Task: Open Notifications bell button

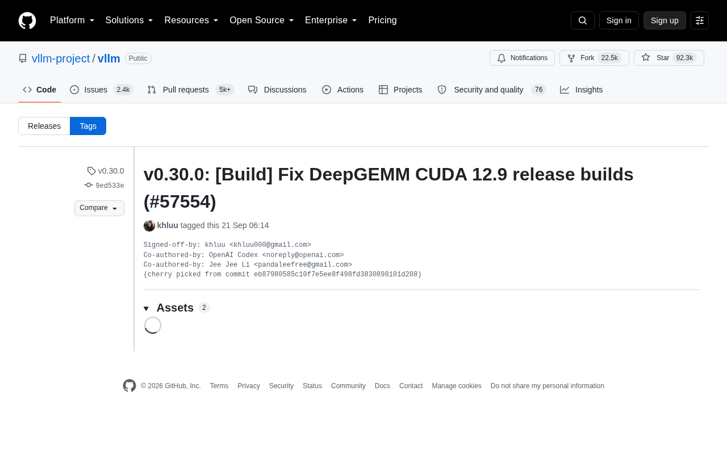Action: 522,58
